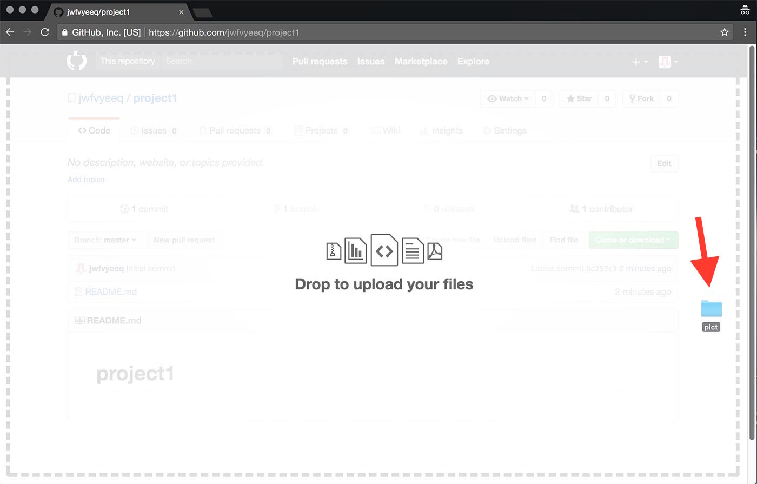Image resolution: width=757 pixels, height=484 pixels.
Task: Open the 1 commit link
Action: coord(144,209)
